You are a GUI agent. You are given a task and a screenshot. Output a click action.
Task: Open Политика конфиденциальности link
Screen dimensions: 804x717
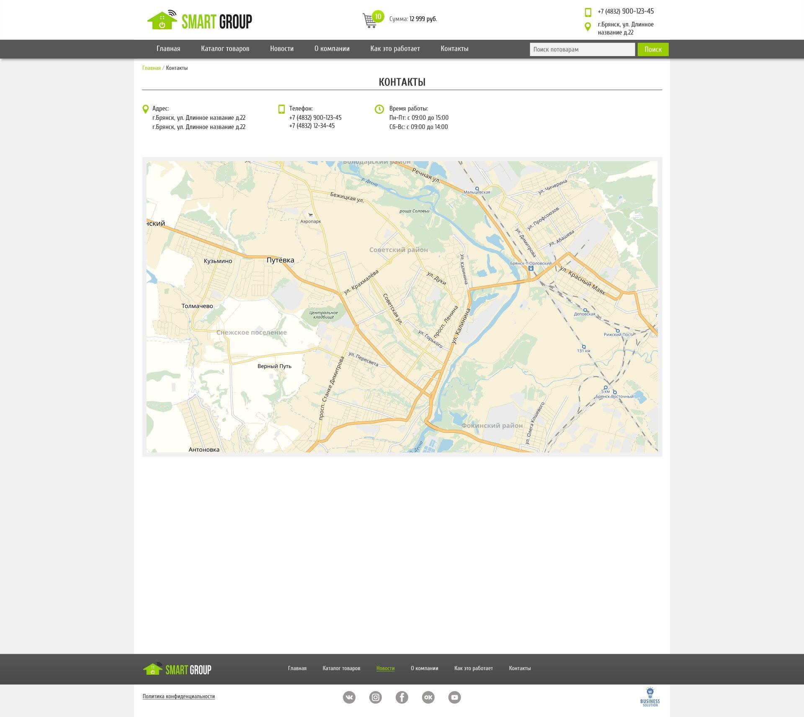point(178,696)
